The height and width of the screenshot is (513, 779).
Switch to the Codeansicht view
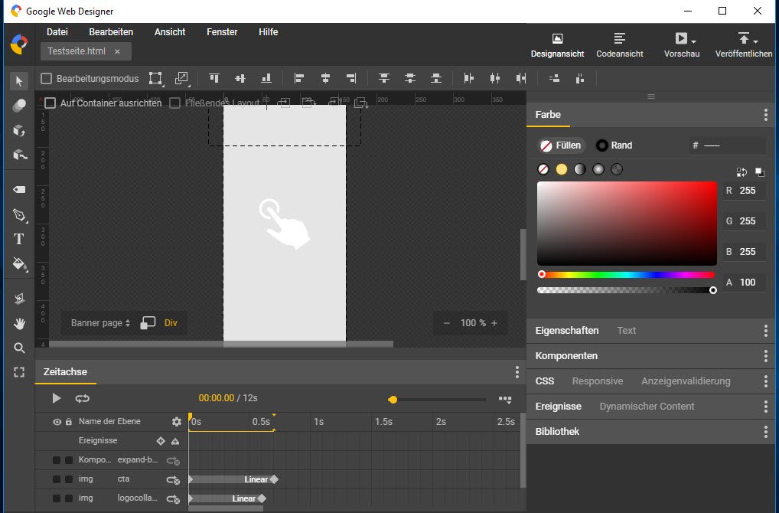click(x=619, y=45)
